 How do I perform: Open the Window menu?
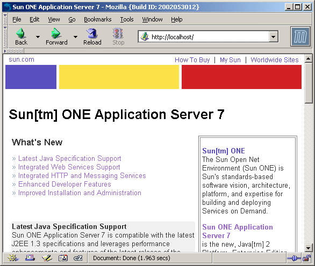coord(152,19)
